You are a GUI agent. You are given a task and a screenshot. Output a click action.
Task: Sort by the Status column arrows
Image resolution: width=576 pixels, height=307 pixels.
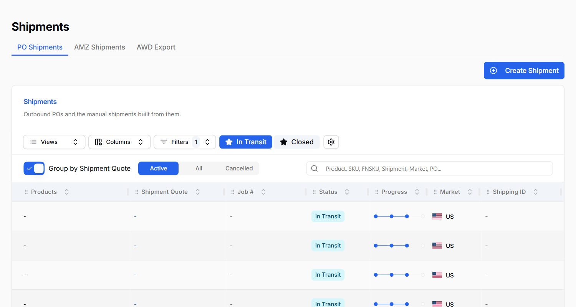coord(347,192)
